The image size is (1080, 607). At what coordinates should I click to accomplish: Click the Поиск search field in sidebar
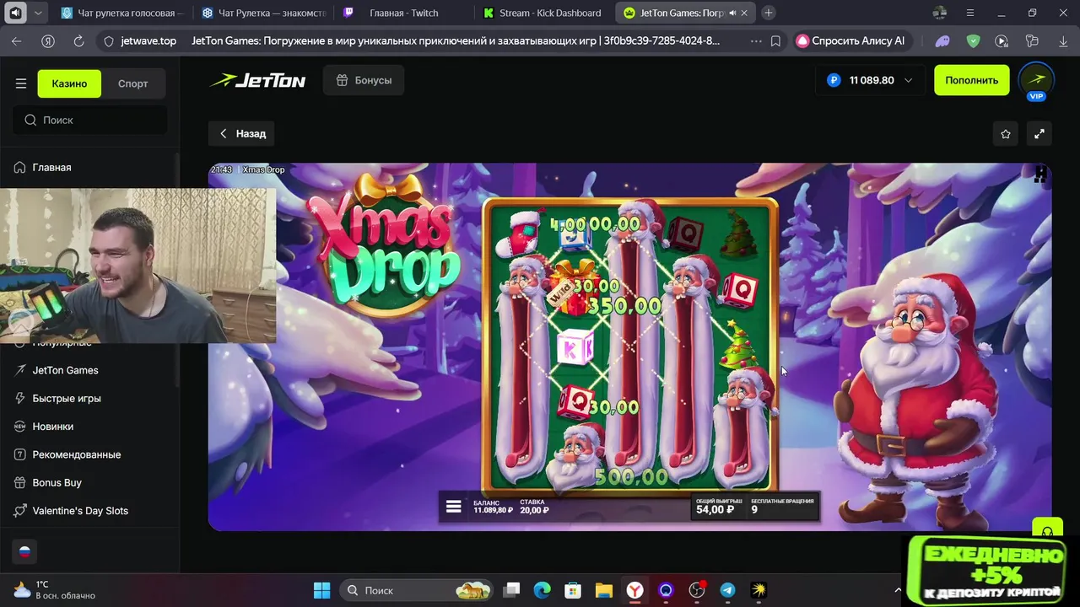point(90,120)
